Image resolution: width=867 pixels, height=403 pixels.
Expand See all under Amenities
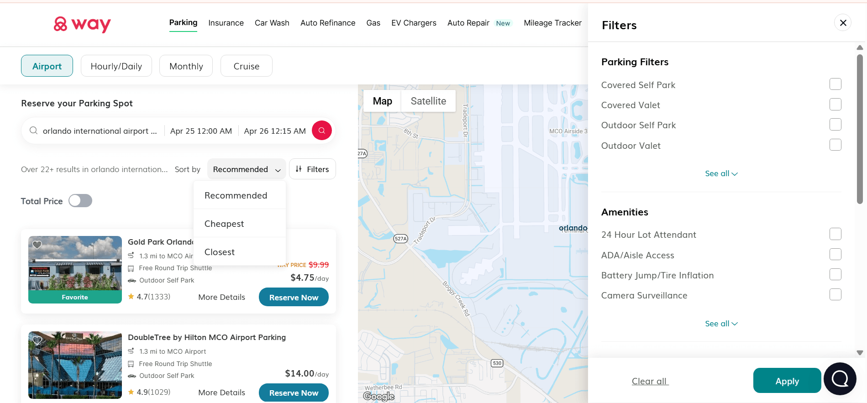[721, 324]
